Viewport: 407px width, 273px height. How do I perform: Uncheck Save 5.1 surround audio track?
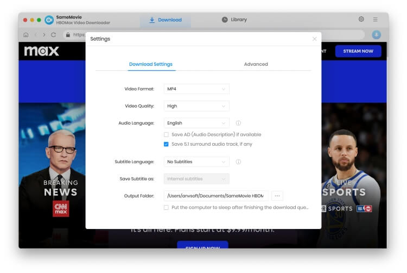(166, 144)
